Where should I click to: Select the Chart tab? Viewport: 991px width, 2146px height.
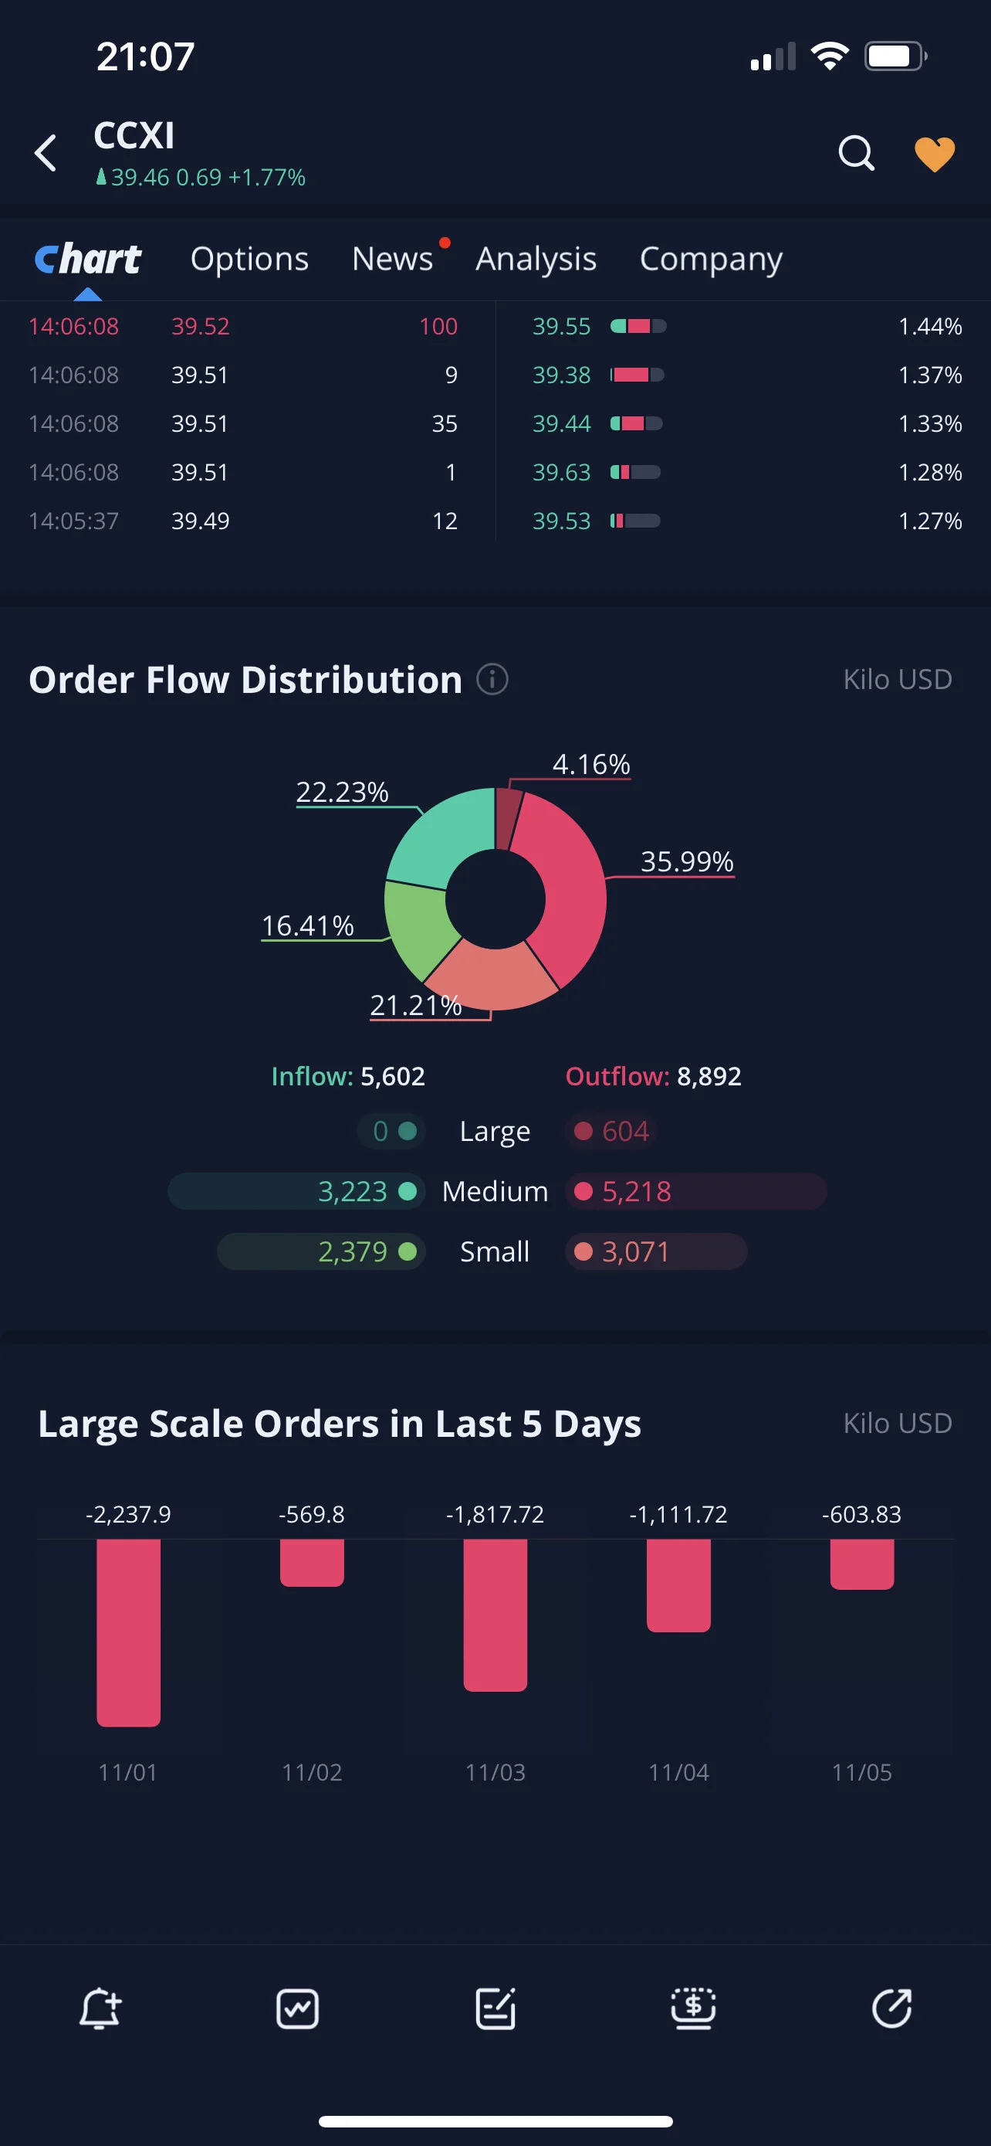pyautogui.click(x=87, y=259)
